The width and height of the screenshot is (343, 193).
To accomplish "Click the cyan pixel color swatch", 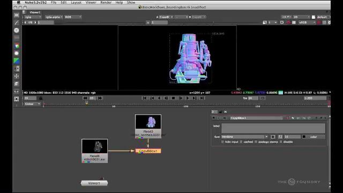I will (x=281, y=93).
